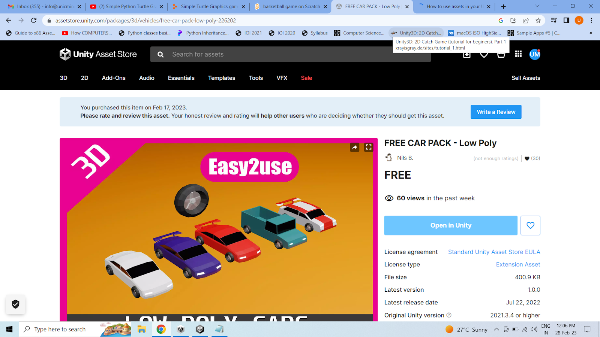The height and width of the screenshot is (337, 600).
Task: Open the Tools category menu
Action: click(256, 78)
